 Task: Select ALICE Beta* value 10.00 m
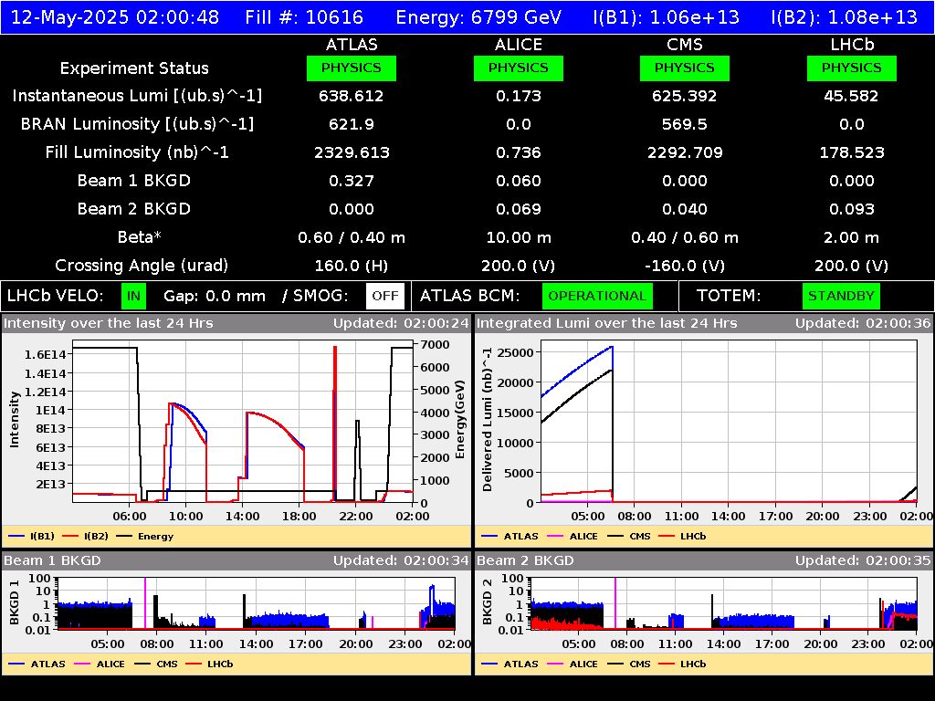pos(519,238)
